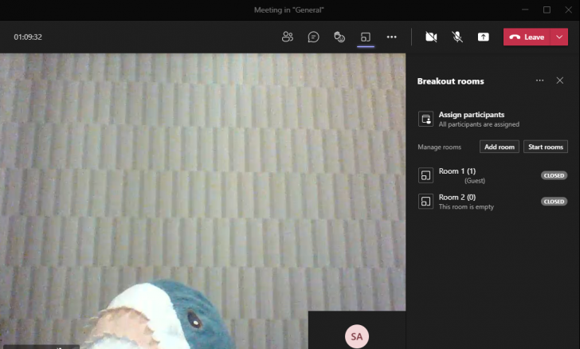Click the Assign participants icon

(425, 120)
